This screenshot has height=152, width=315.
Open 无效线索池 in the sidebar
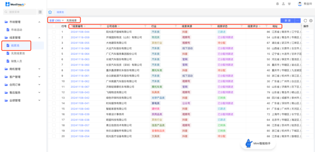[18, 53]
